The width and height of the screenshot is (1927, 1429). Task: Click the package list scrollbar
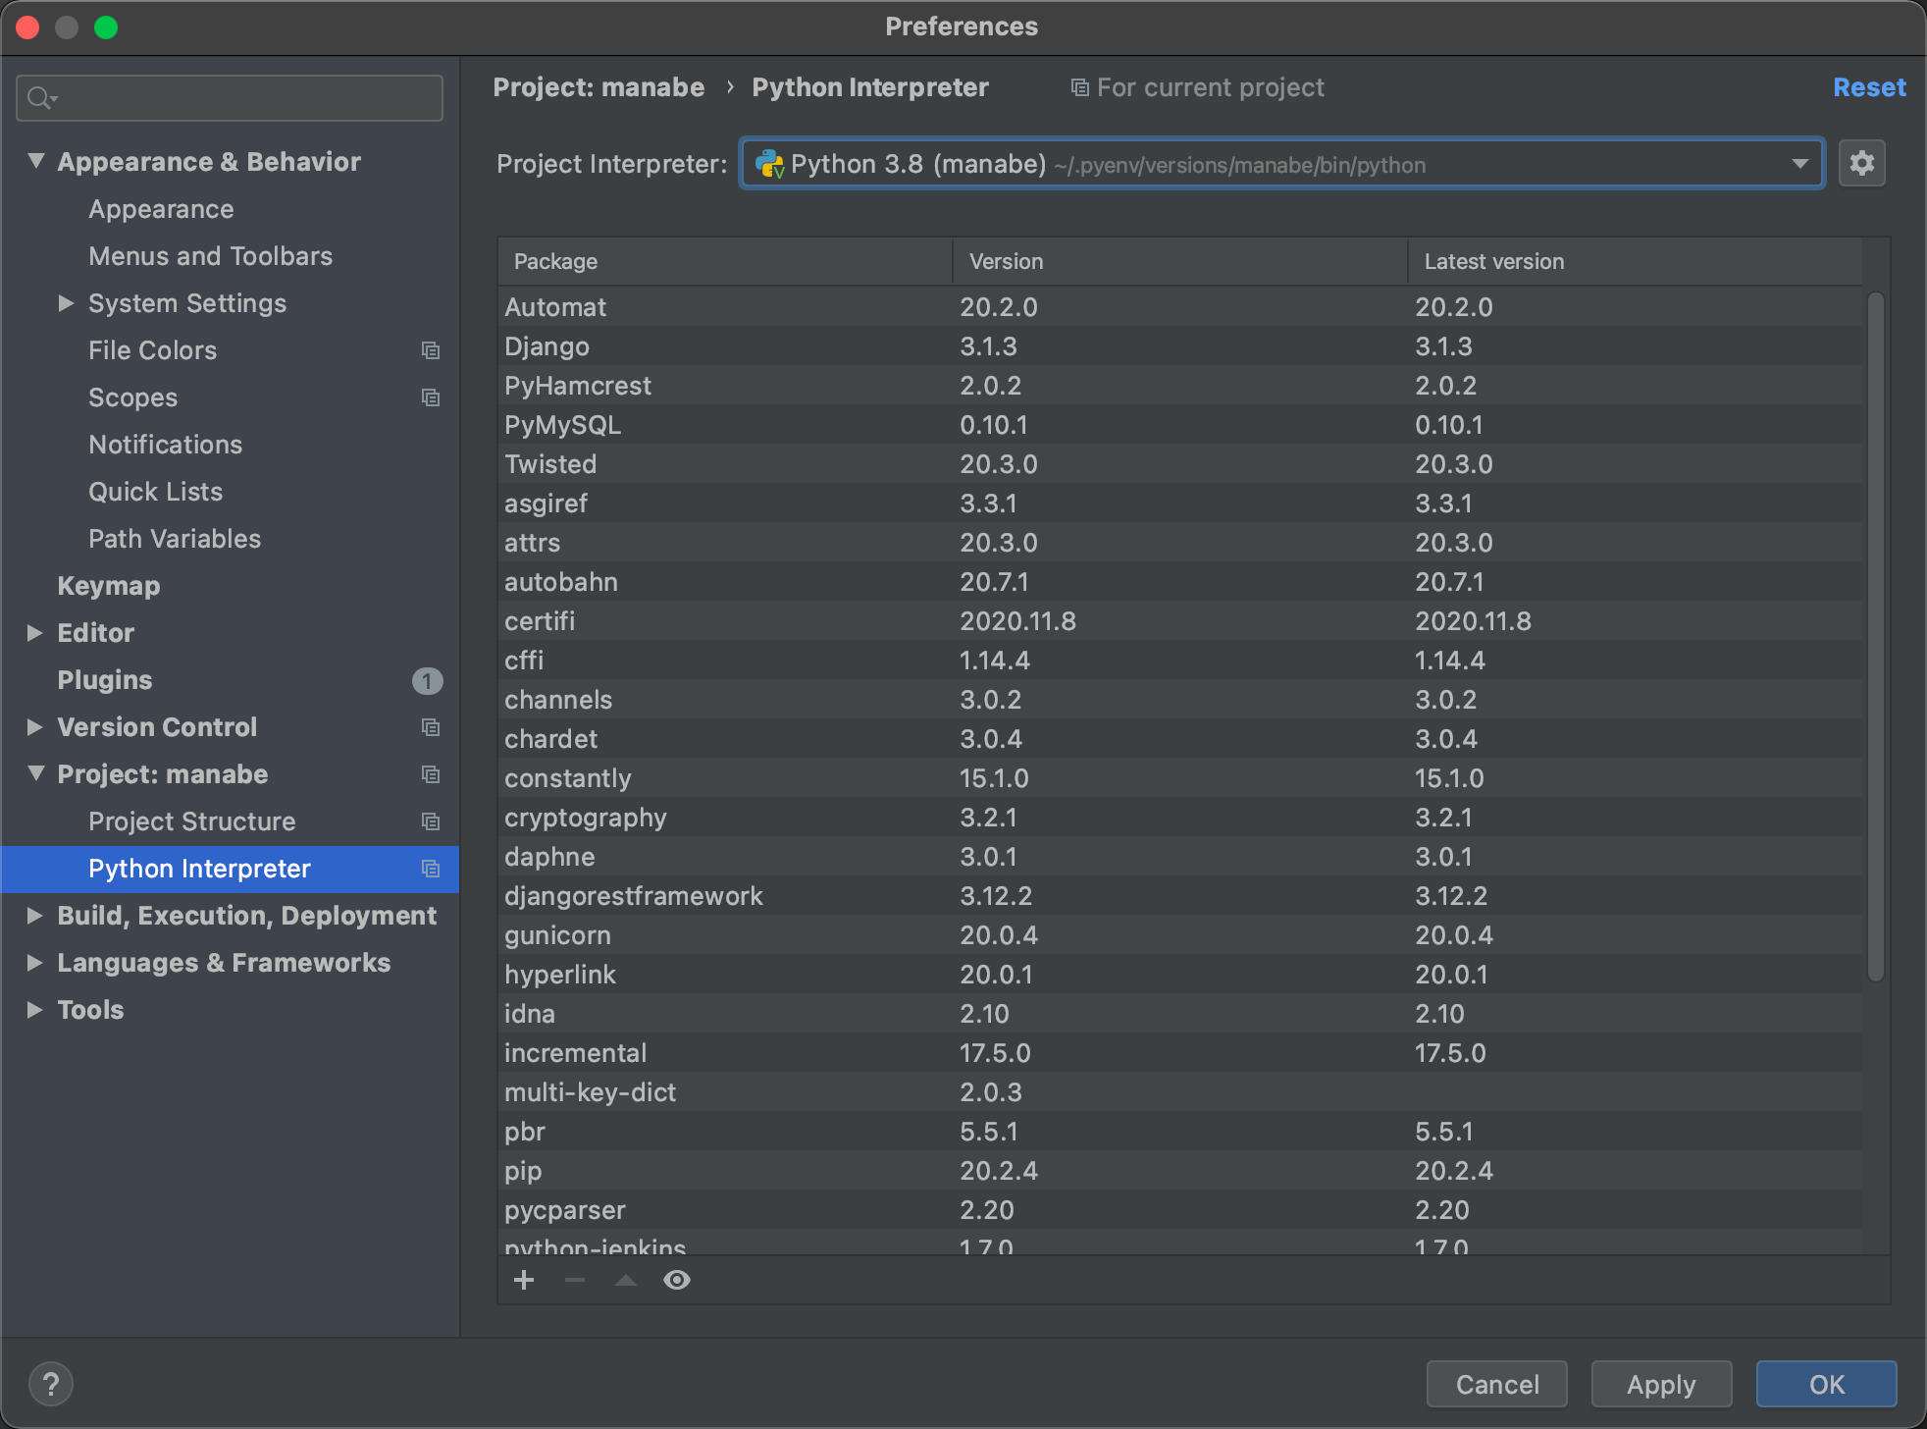(1875, 636)
